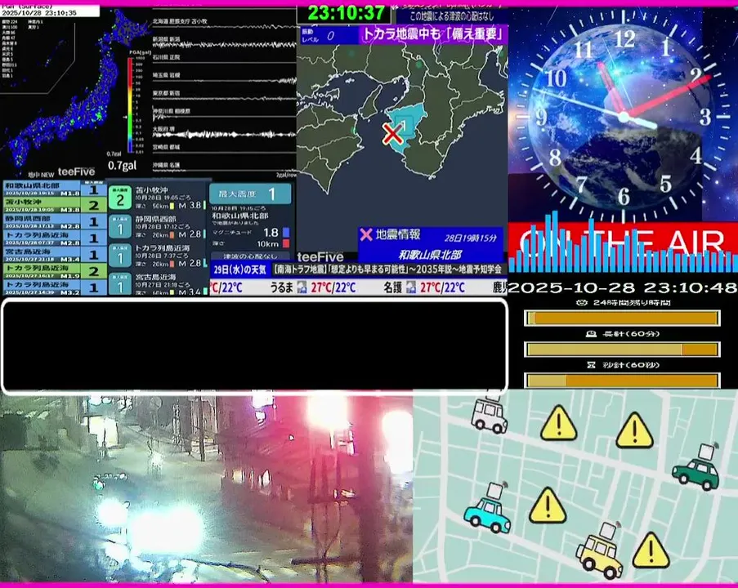
Task: Click the 埼玉県 岩槻 seismograph label
Action: tap(166, 75)
